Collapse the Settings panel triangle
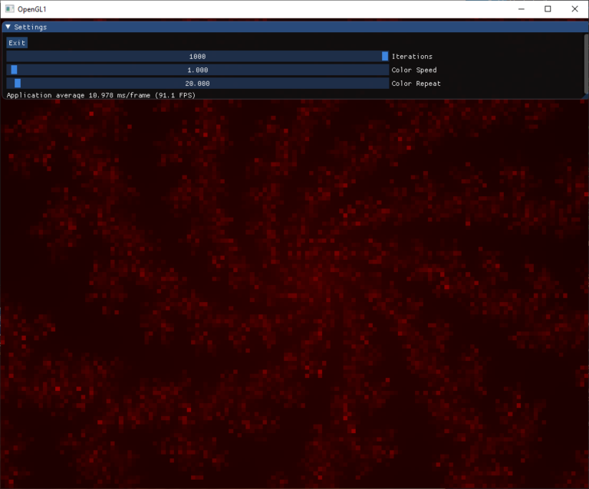Screen dimensions: 589x489 [x=8, y=27]
